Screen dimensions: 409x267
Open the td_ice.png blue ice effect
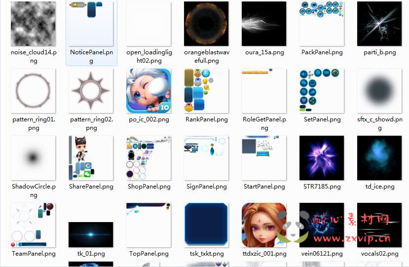[379, 158]
